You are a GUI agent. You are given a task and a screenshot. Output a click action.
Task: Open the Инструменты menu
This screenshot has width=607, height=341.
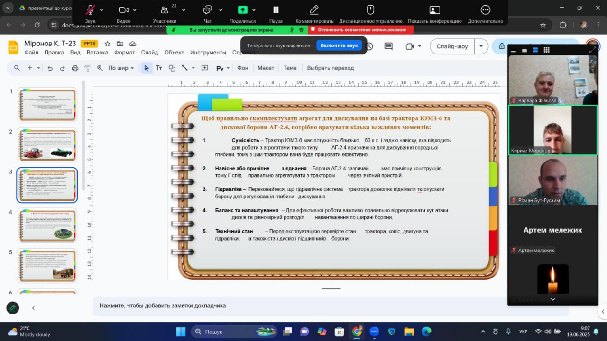(208, 53)
